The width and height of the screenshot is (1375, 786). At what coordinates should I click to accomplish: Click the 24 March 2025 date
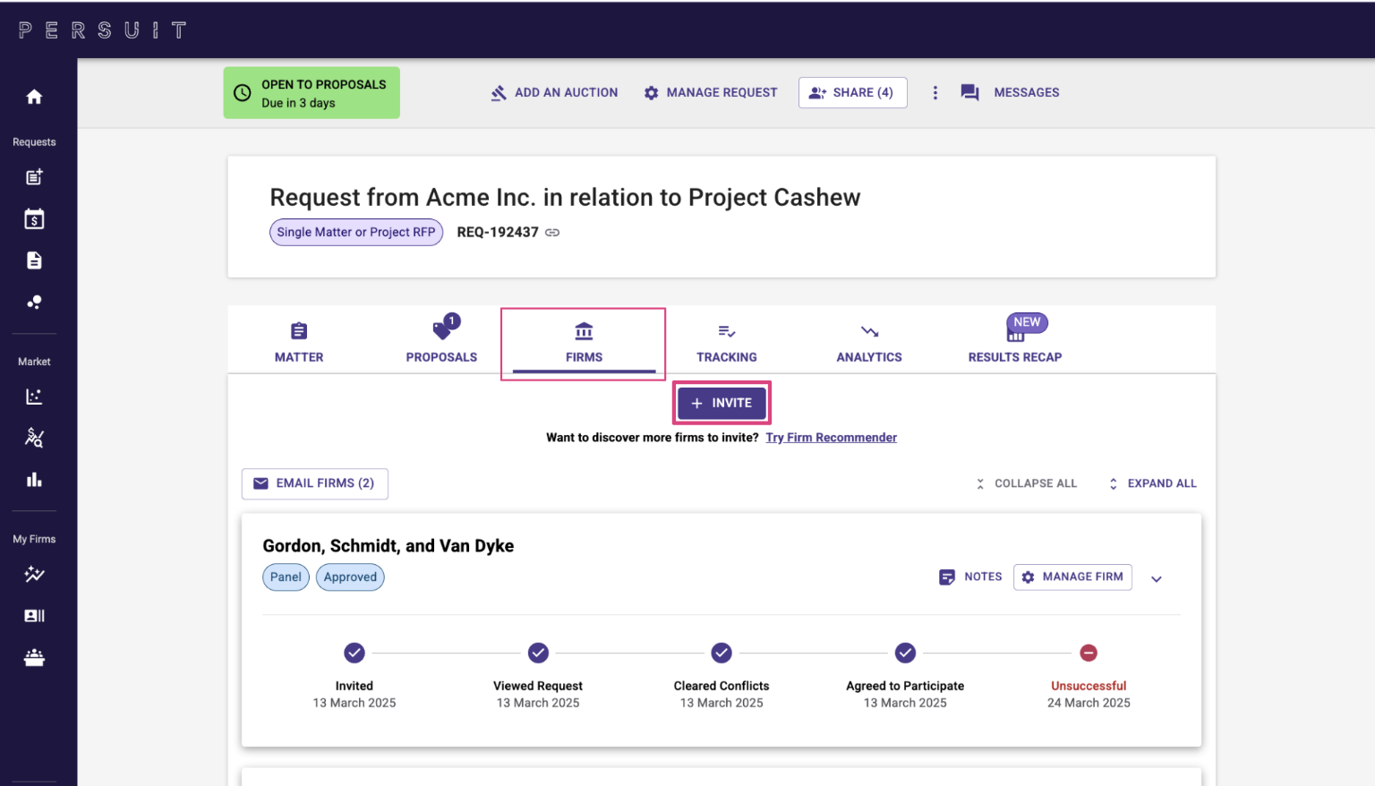[x=1089, y=704]
